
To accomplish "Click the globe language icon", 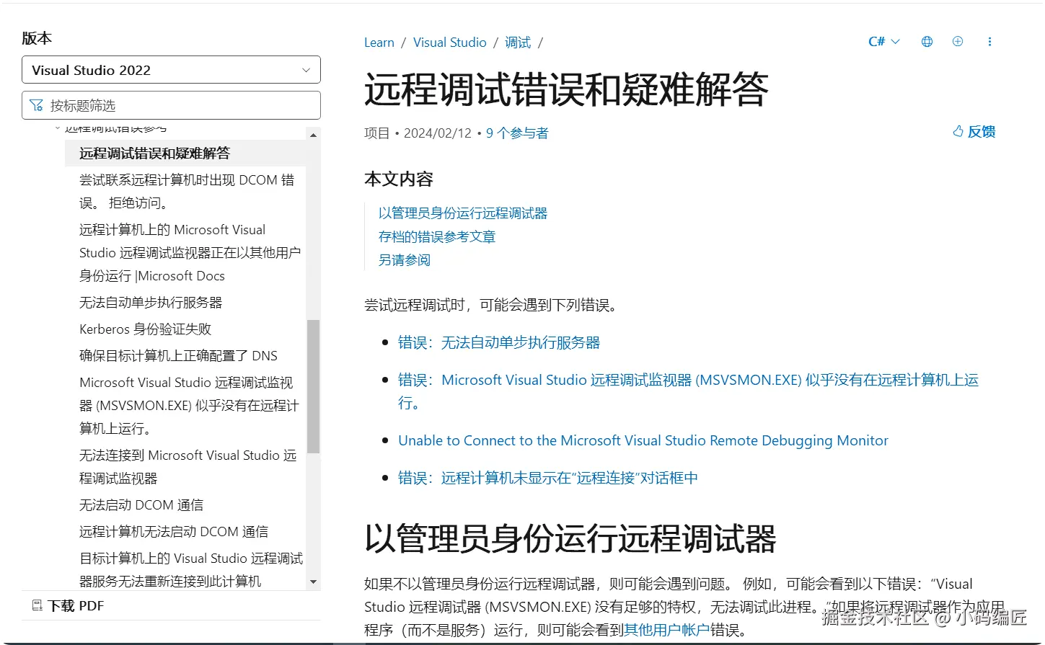I will pyautogui.click(x=927, y=42).
